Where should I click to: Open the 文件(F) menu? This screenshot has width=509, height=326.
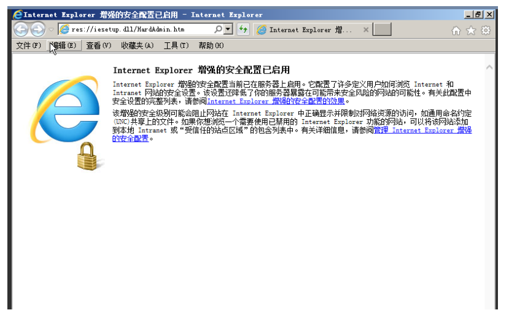point(29,45)
